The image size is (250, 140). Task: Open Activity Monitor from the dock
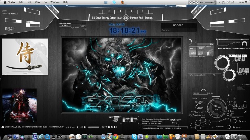point(85,137)
